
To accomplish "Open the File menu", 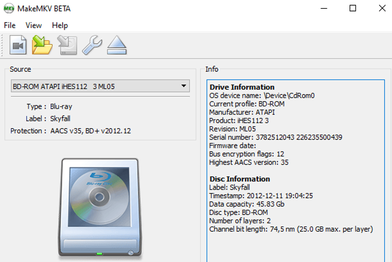I will [10, 25].
